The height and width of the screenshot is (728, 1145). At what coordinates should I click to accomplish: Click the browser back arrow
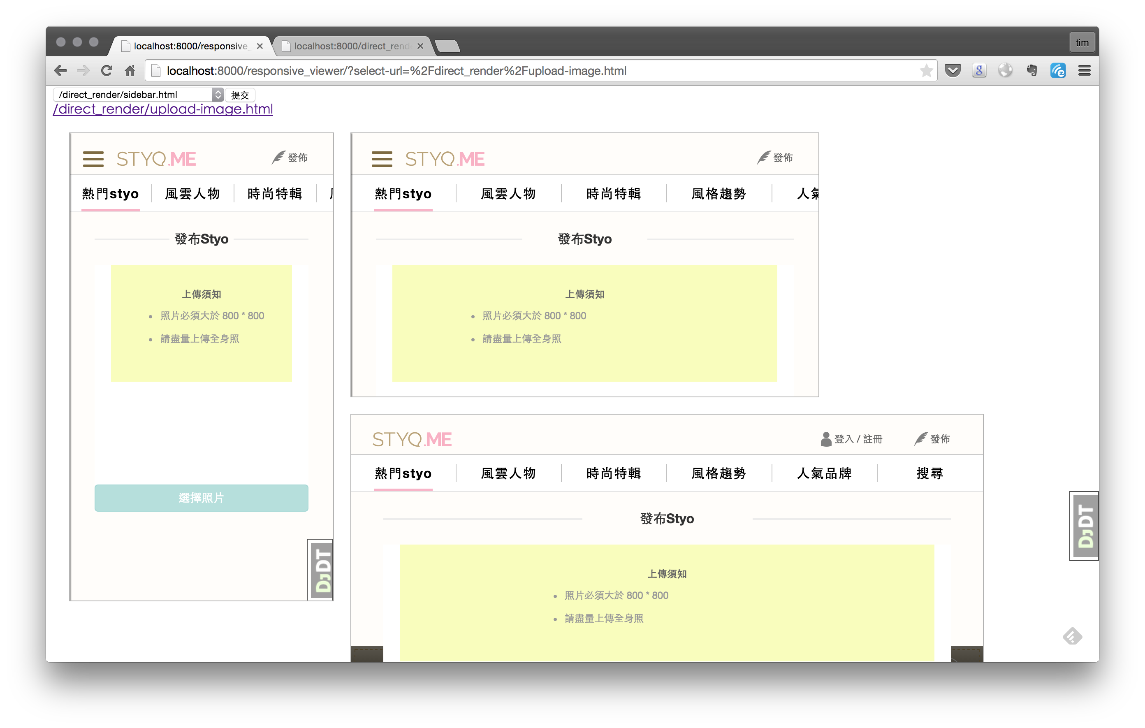[61, 71]
